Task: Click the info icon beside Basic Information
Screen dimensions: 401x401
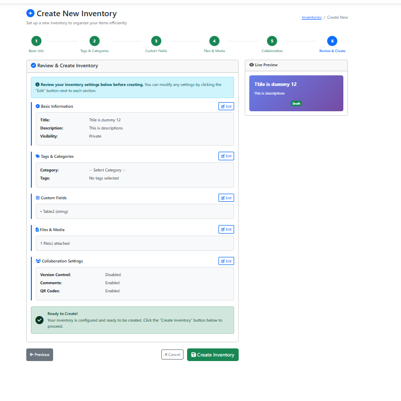Action: coord(37,106)
